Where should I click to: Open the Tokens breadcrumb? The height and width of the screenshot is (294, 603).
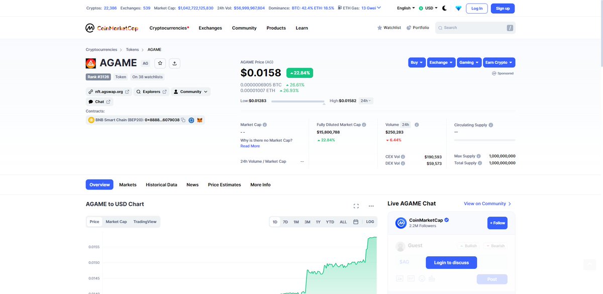(x=132, y=50)
